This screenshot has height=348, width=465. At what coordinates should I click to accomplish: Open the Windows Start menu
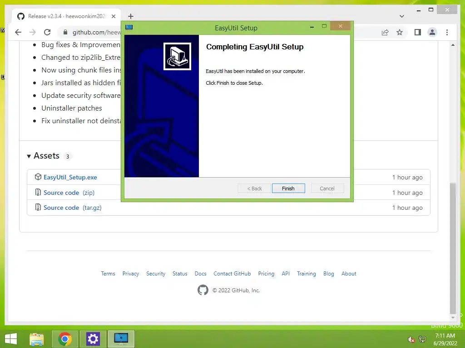click(x=11, y=339)
